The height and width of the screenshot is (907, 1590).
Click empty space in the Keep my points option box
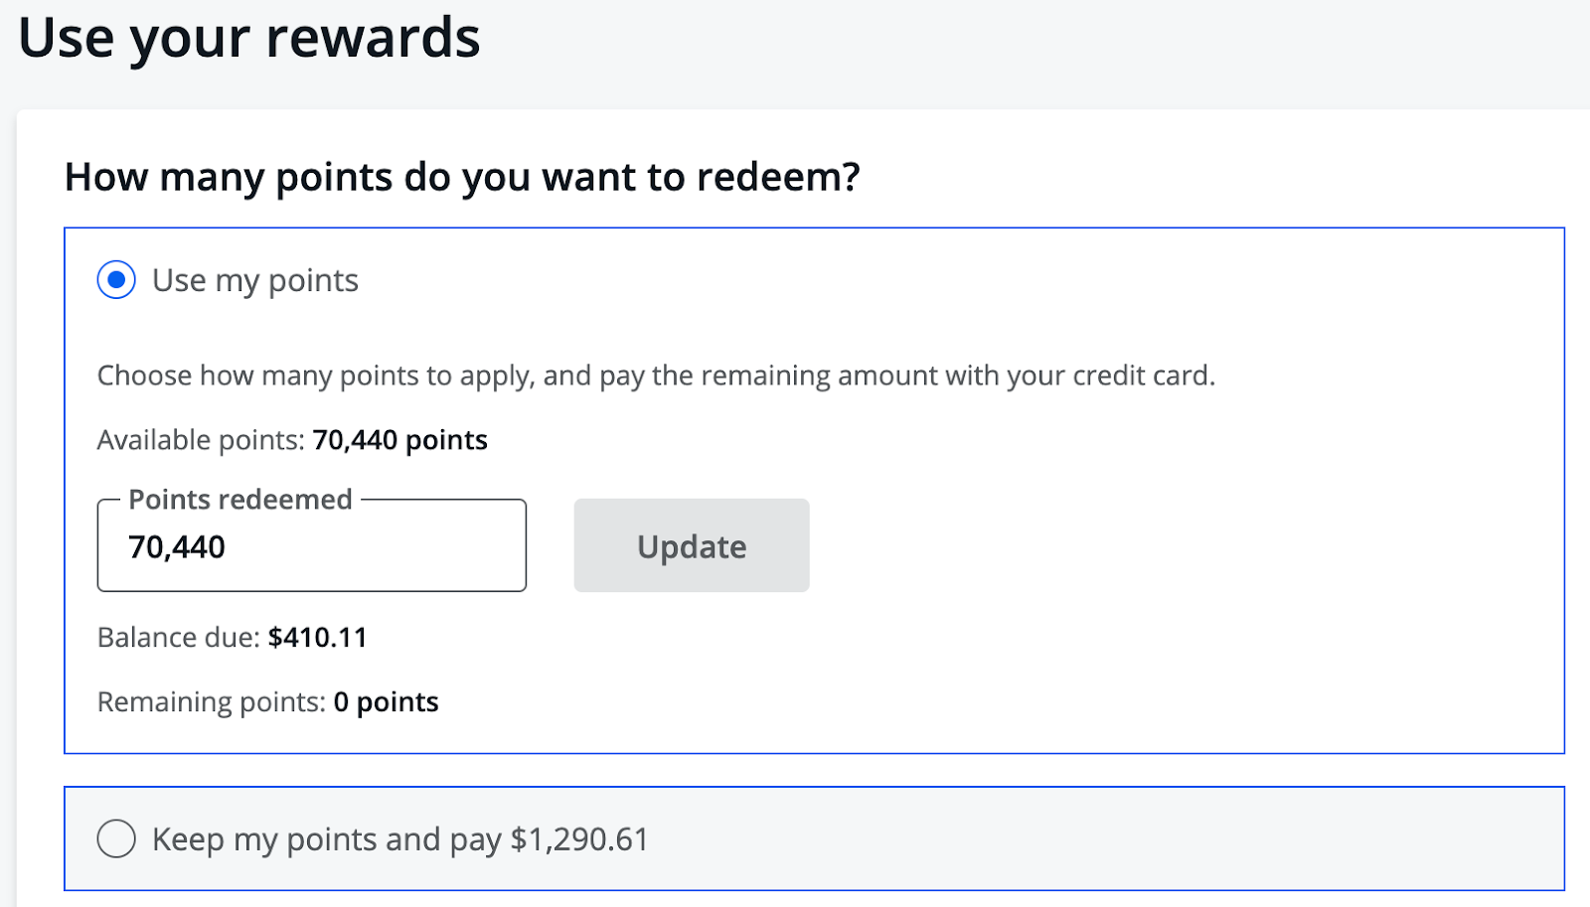pyautogui.click(x=1093, y=839)
